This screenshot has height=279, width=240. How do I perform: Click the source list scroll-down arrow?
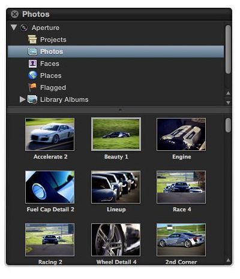pos(228,103)
